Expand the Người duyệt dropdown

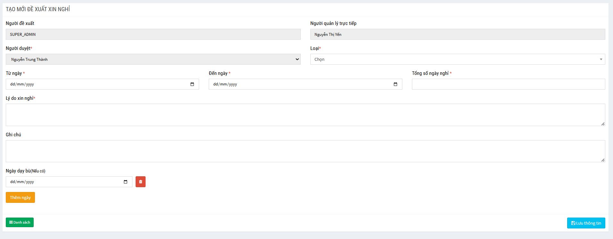tap(153, 59)
